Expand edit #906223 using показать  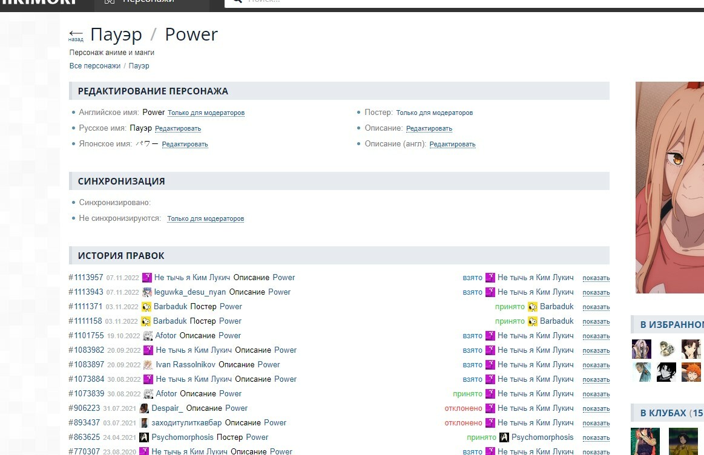coord(596,409)
